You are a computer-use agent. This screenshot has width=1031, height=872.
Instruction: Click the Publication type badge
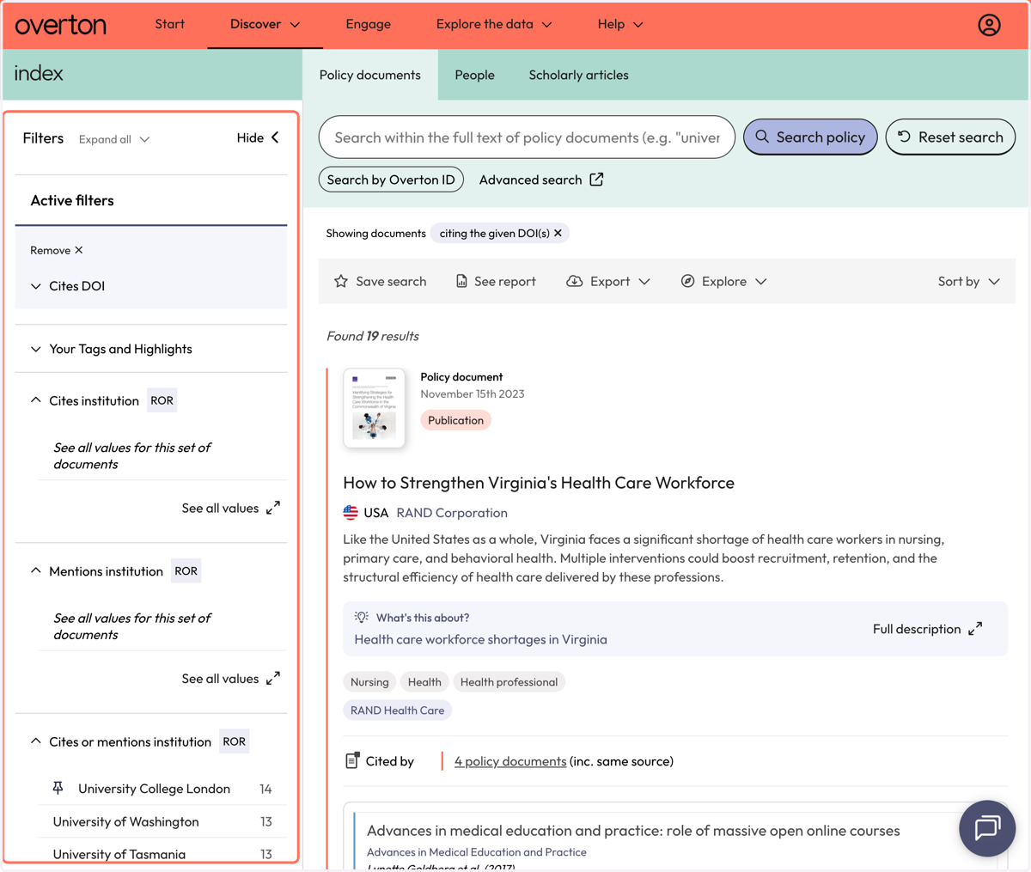[x=455, y=420]
